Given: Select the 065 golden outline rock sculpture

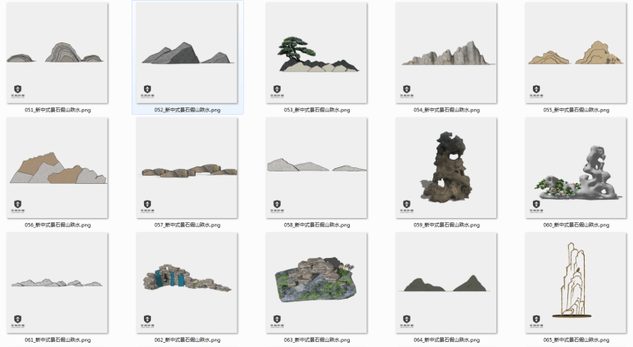Looking at the screenshot, I should coord(576,283).
